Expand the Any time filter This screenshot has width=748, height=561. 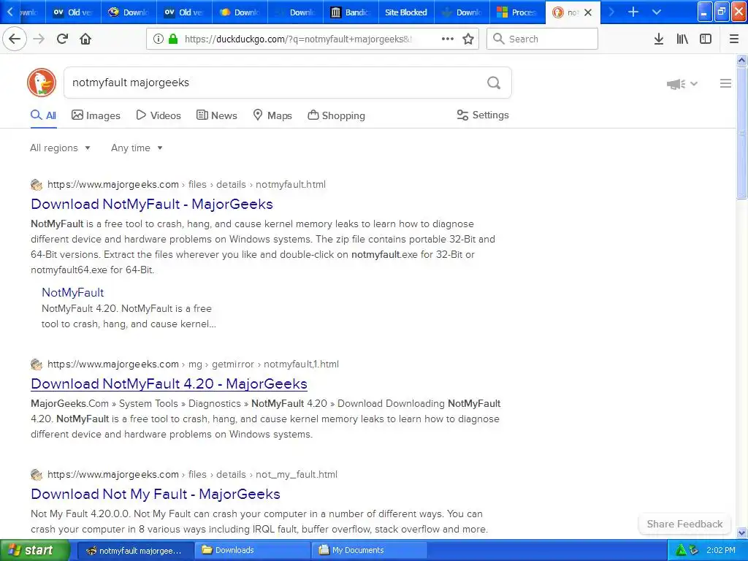point(137,148)
